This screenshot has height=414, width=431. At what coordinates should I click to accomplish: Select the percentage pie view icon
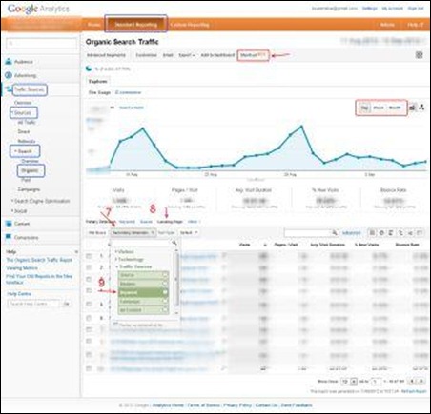pyautogui.click(x=381, y=233)
